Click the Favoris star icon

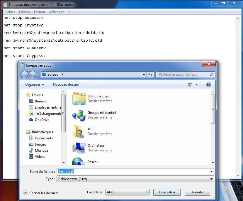point(28,95)
